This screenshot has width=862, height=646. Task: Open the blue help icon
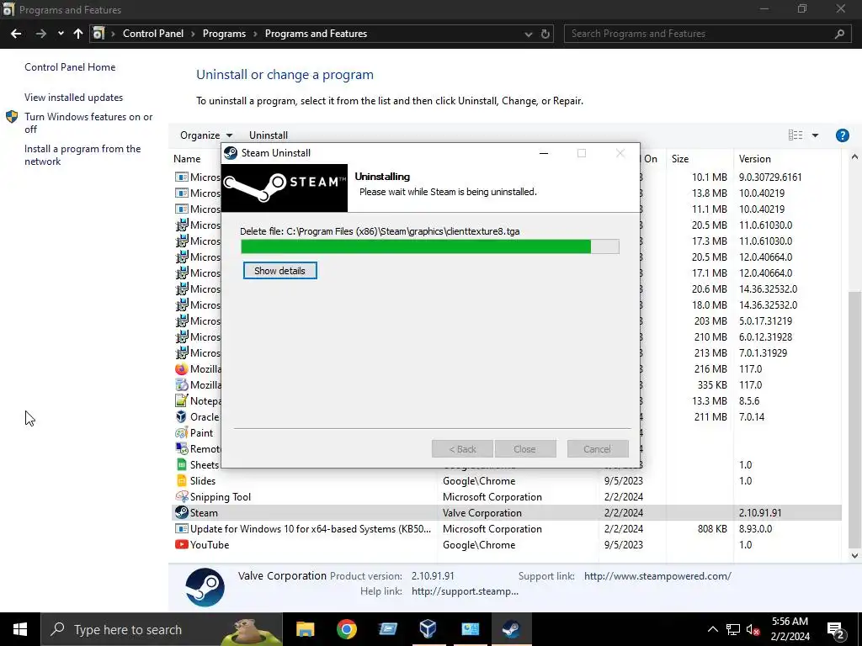pos(842,135)
